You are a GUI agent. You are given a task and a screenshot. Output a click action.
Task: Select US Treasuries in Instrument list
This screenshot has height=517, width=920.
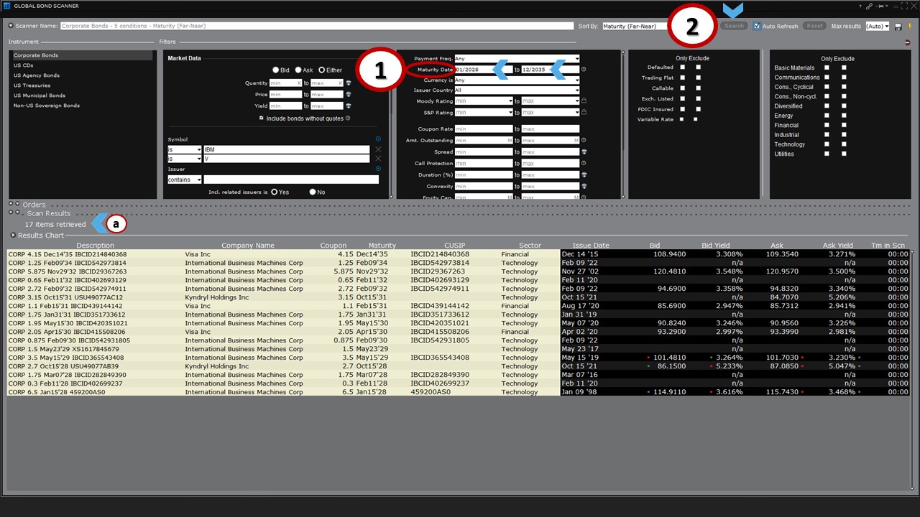tap(32, 85)
